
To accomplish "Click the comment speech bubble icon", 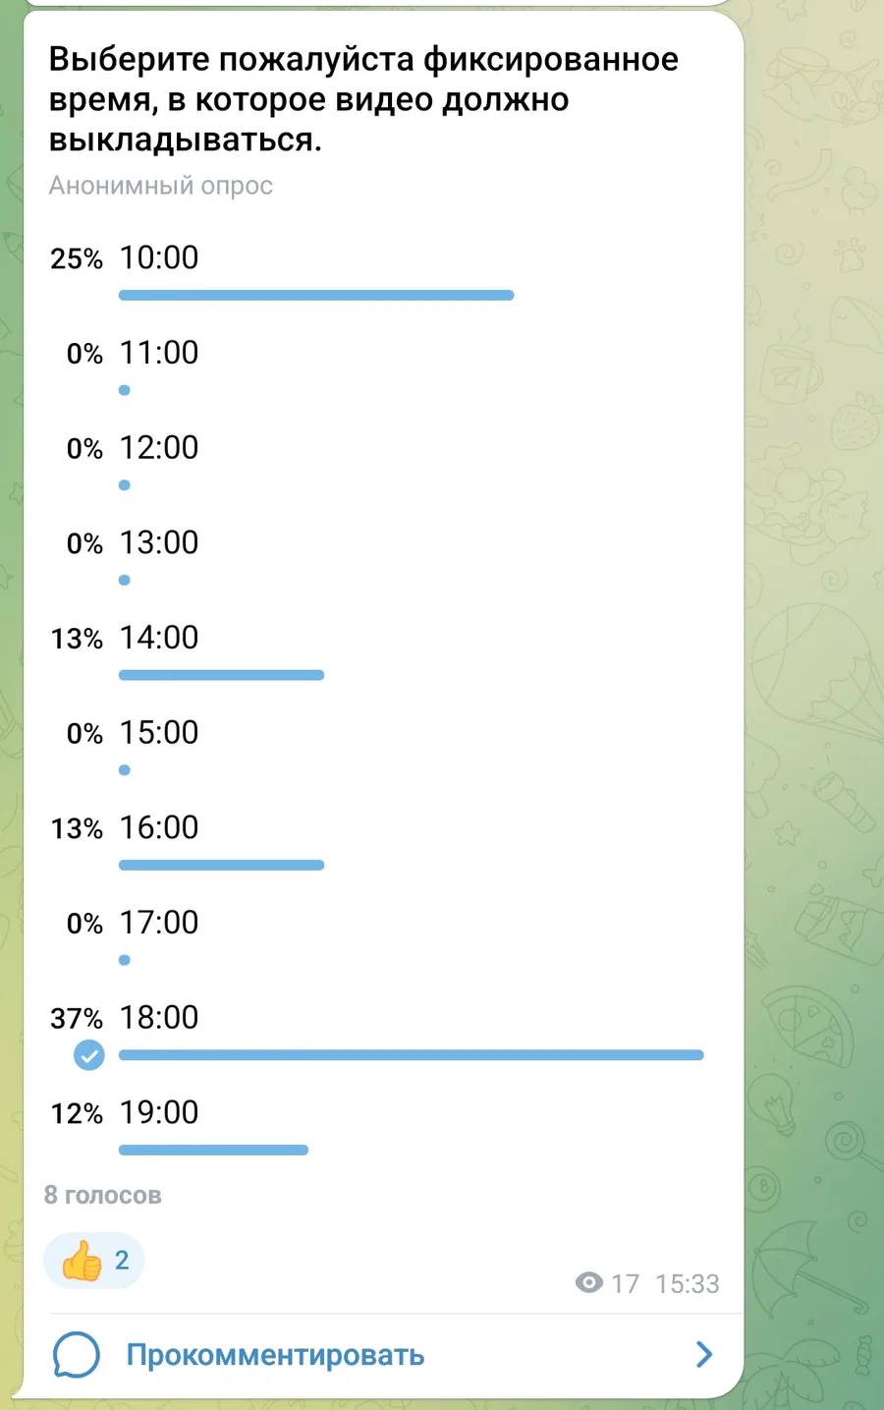I will click(76, 1355).
